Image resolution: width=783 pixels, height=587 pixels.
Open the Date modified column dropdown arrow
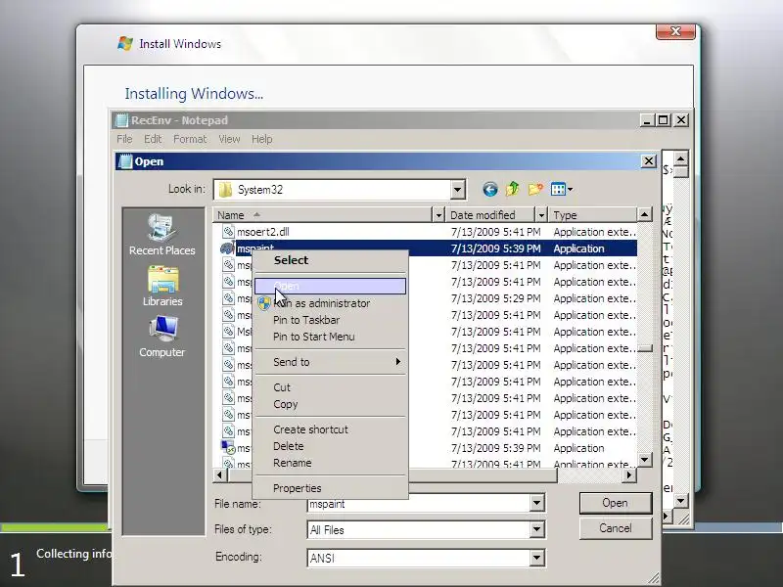pyautogui.click(x=541, y=215)
